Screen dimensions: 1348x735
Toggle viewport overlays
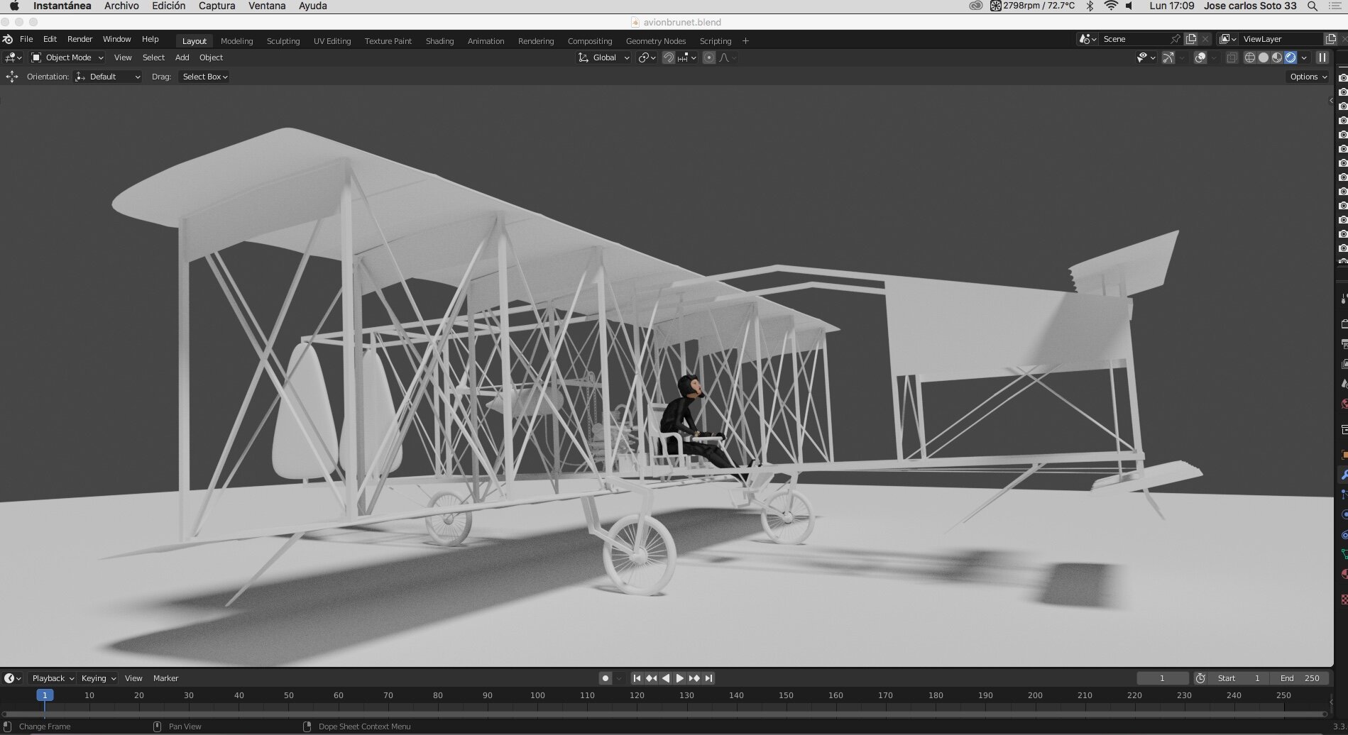pyautogui.click(x=1200, y=57)
